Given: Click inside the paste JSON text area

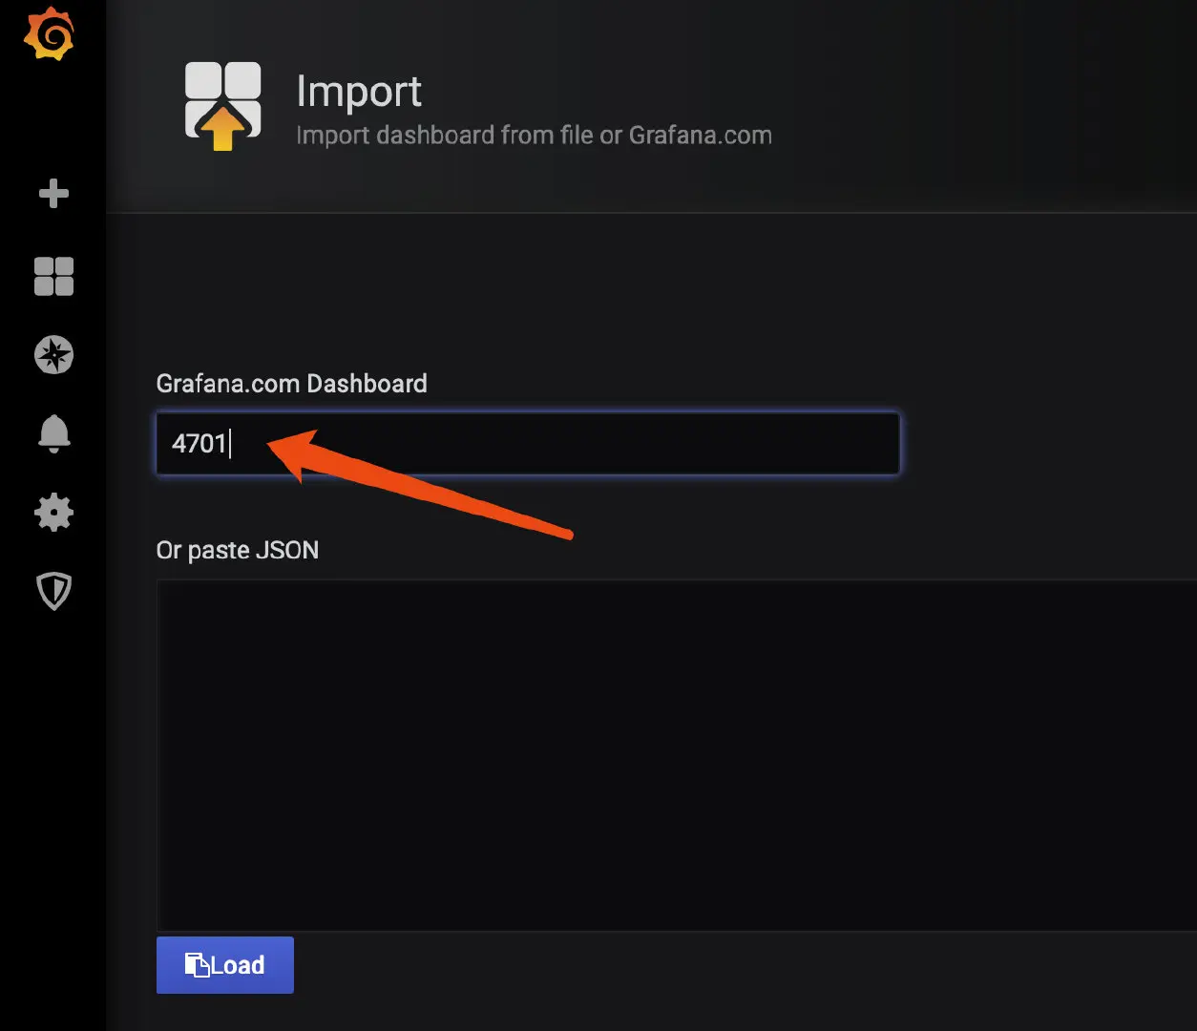Looking at the screenshot, I should tap(676, 754).
